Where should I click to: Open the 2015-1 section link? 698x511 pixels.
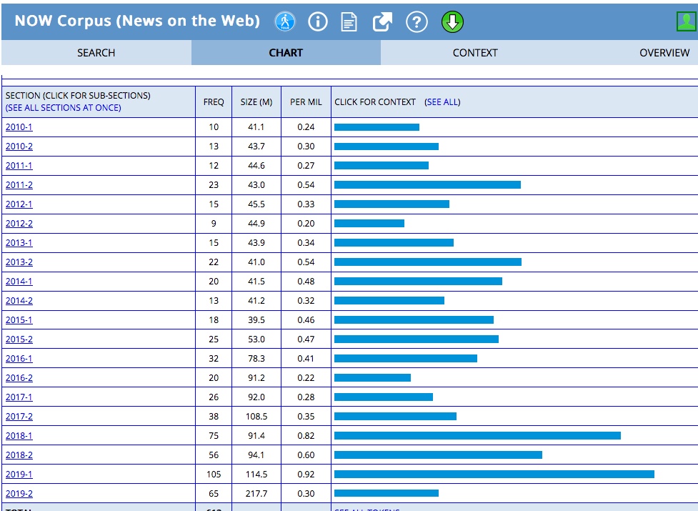pyautogui.click(x=19, y=320)
